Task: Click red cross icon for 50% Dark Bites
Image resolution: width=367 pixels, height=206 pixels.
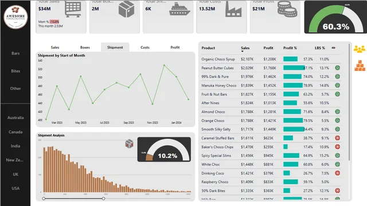Action: [337, 191]
